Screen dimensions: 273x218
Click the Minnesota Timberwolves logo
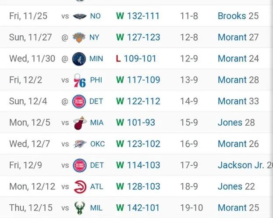[79, 59]
